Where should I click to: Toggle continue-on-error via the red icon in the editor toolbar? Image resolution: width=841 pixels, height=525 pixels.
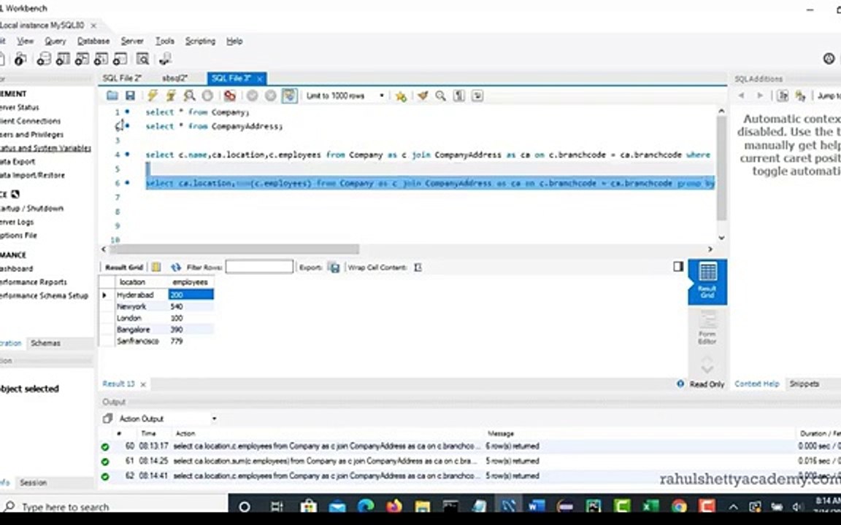pyautogui.click(x=229, y=96)
